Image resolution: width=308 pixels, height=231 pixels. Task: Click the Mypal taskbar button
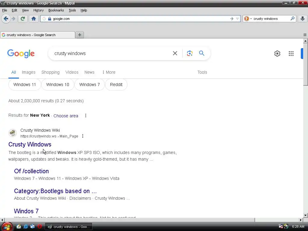click(x=69, y=227)
